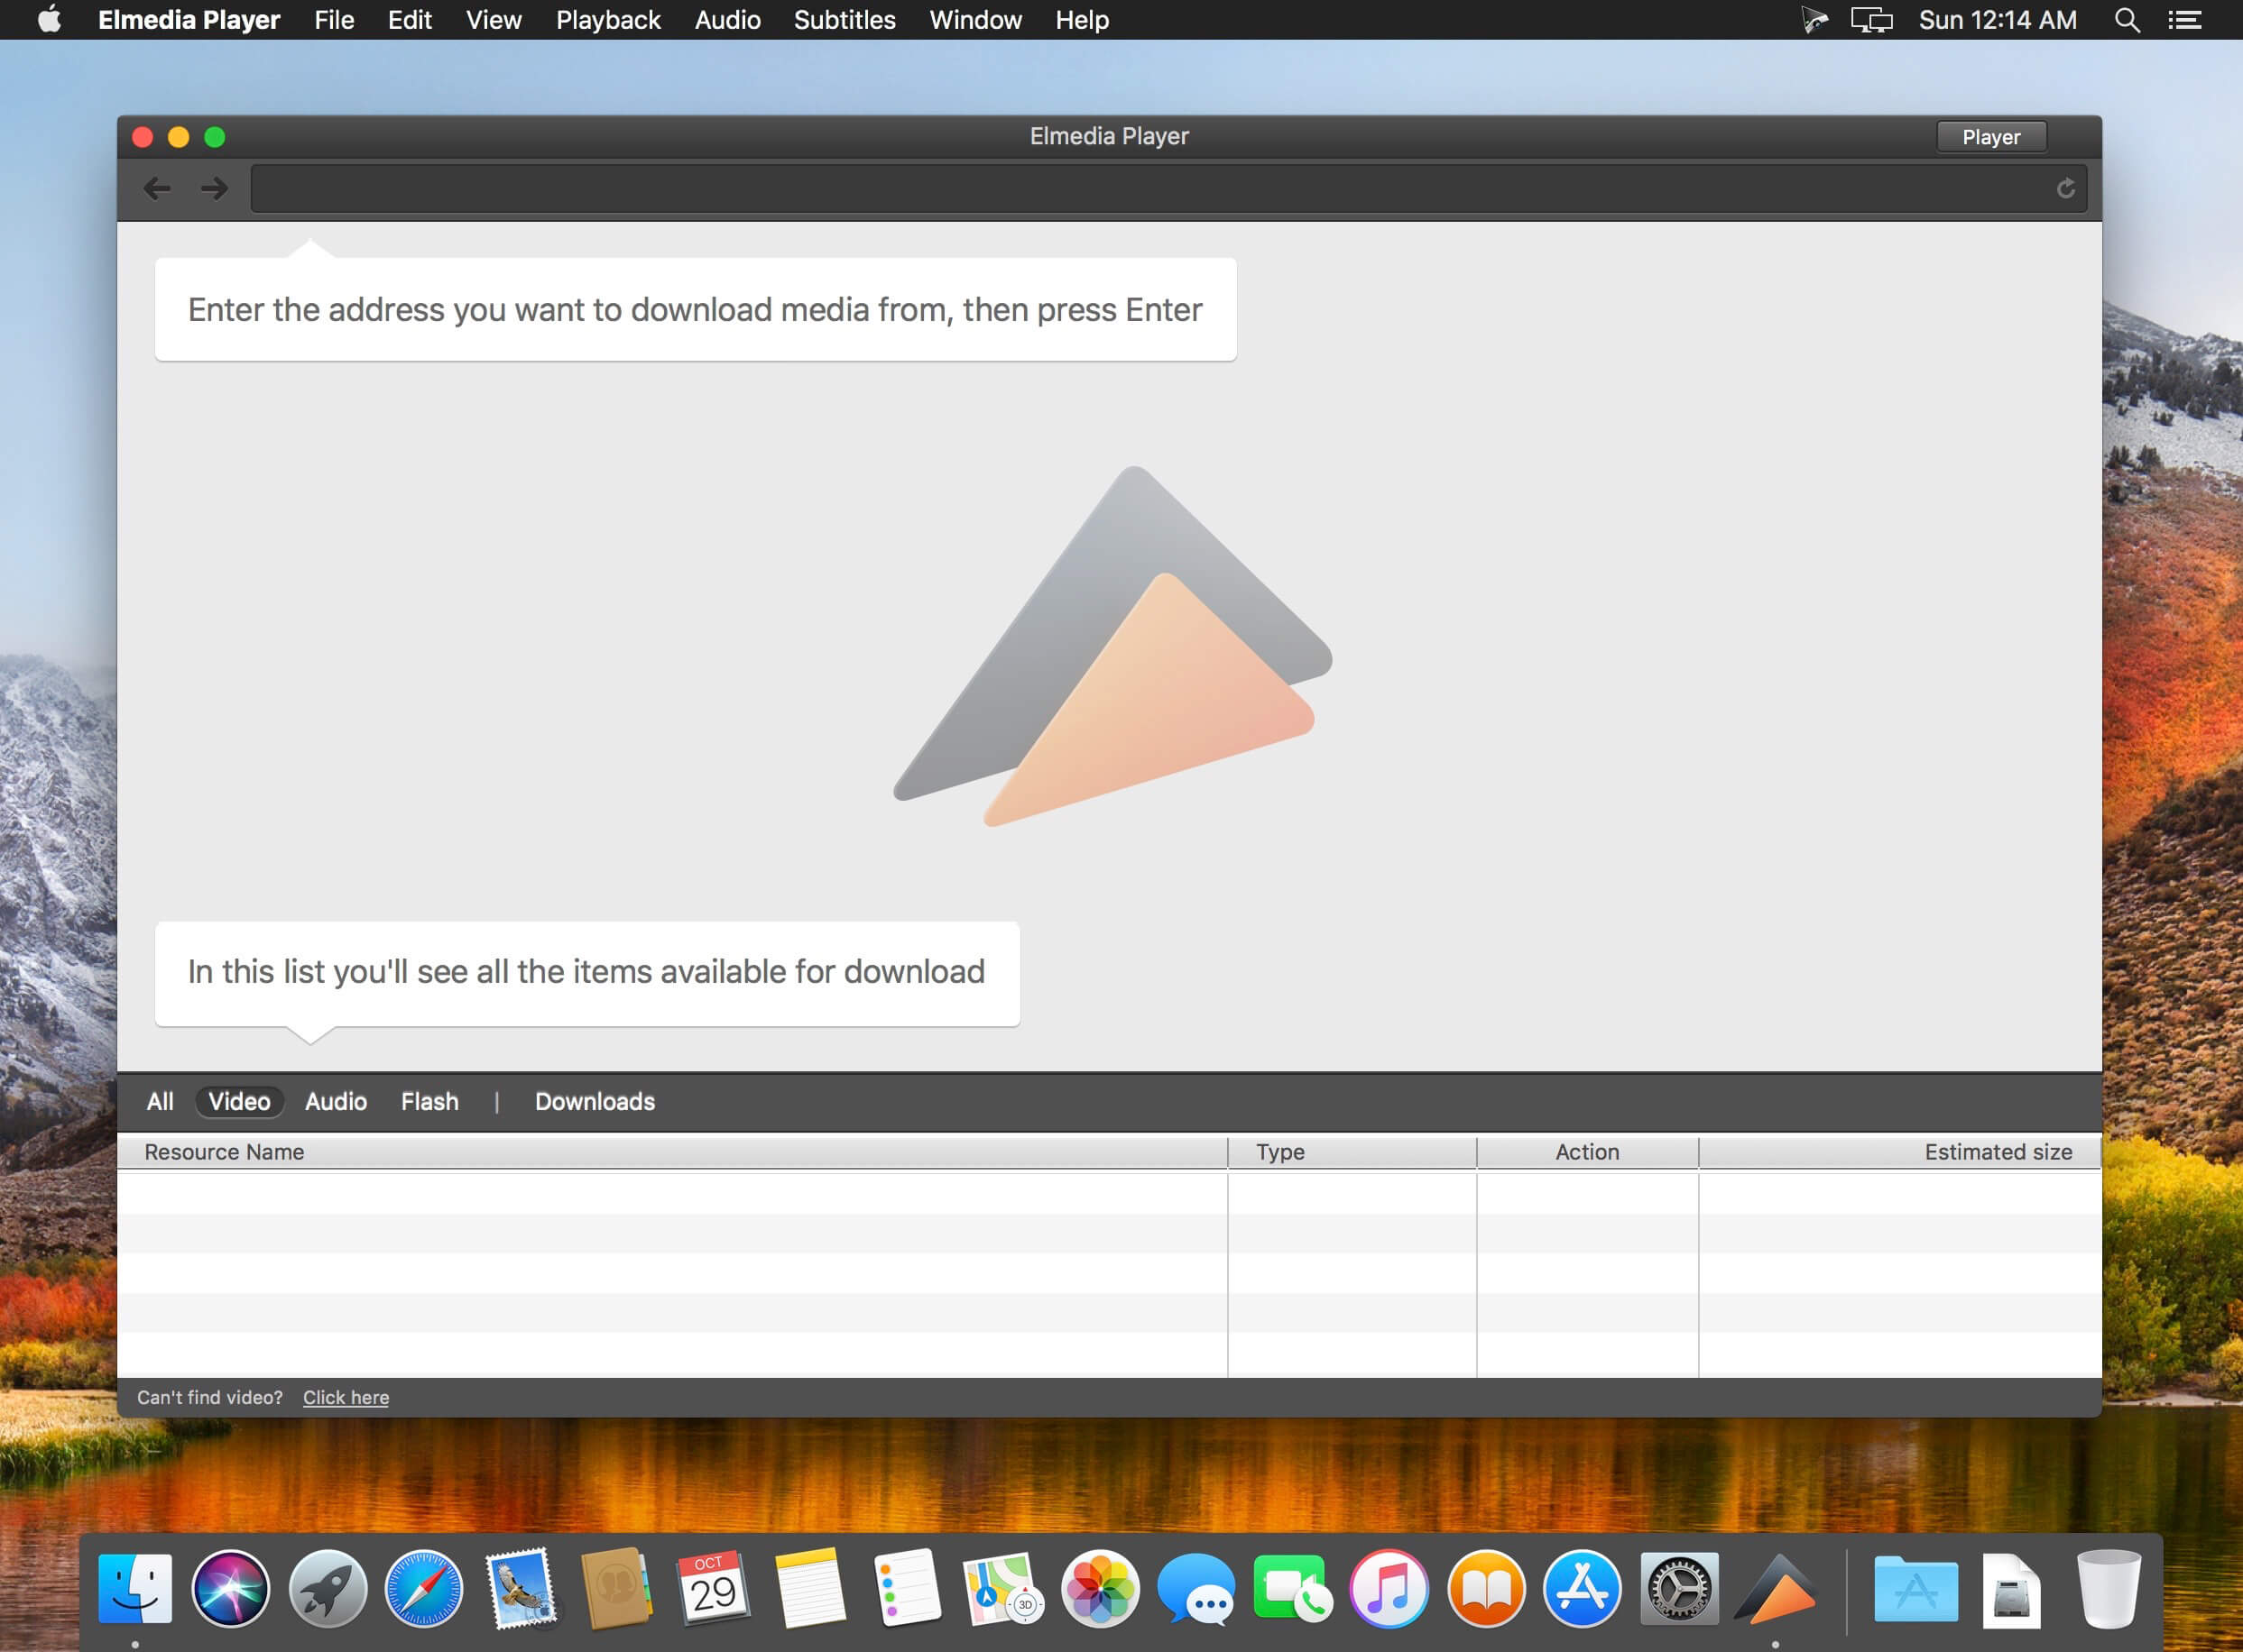Screen dimensions: 2243x1652
Task: Switch to the Flash filter tab
Action: [430, 1101]
